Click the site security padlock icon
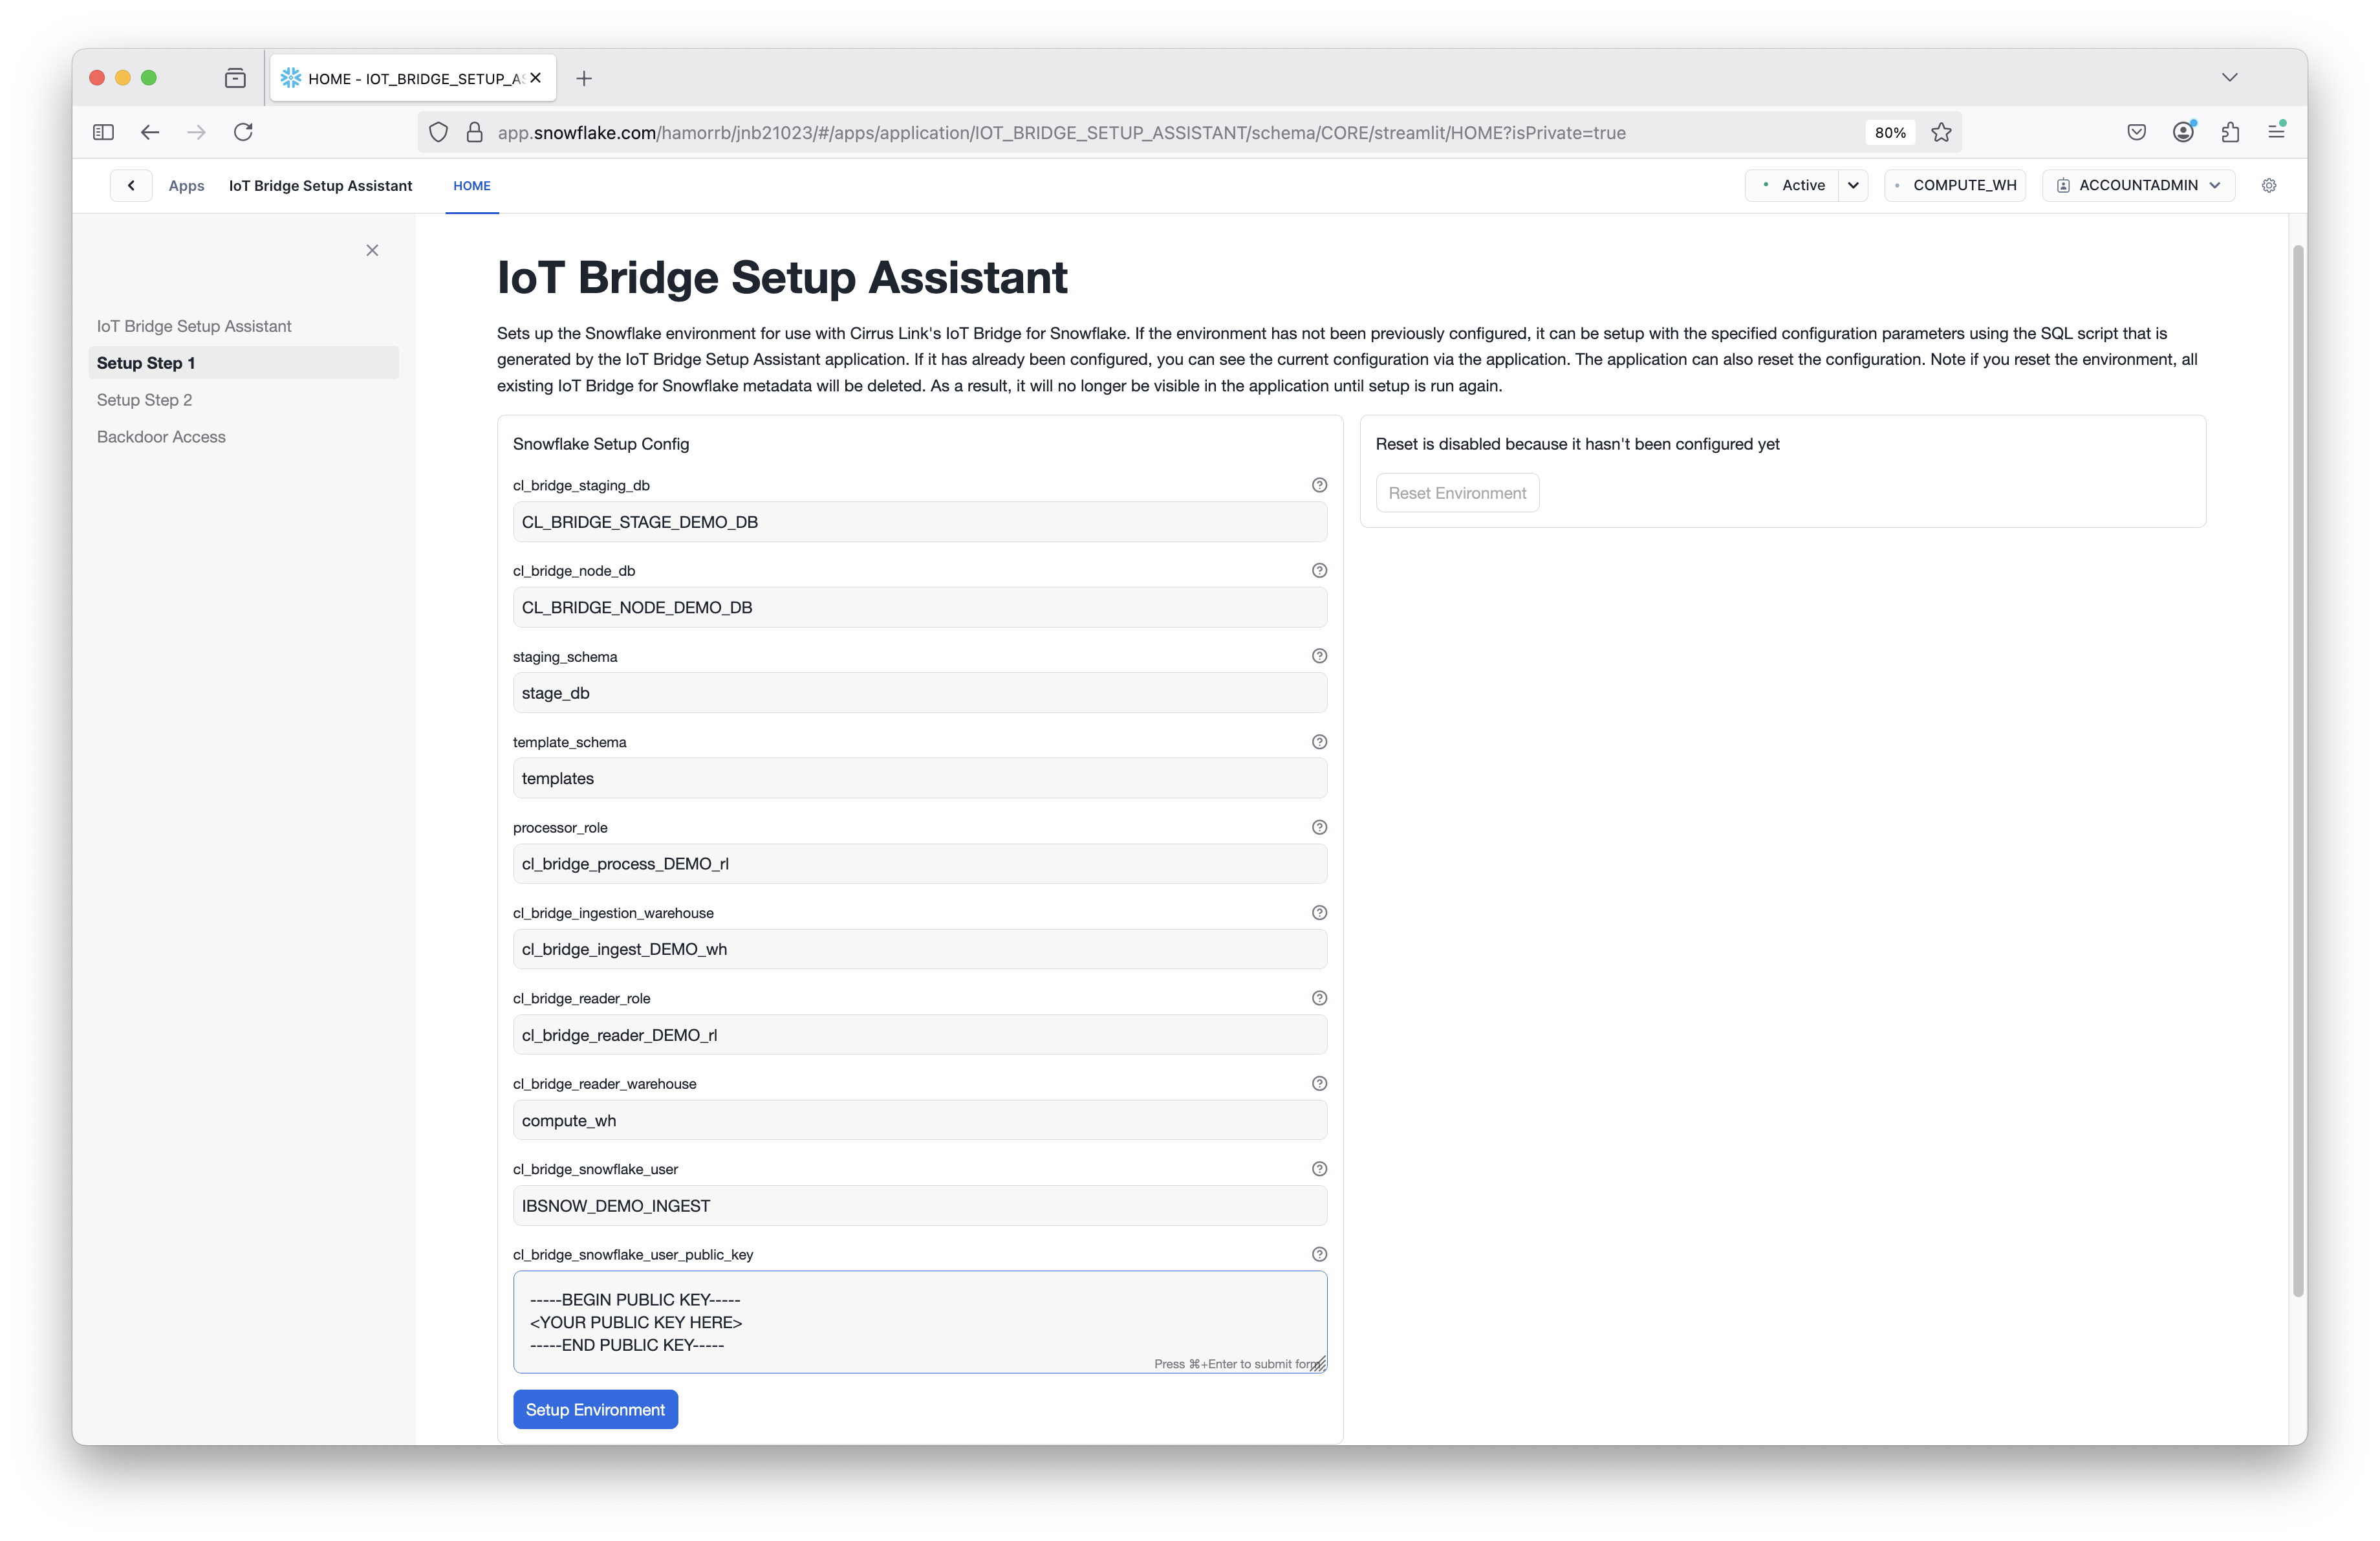The height and width of the screenshot is (1541, 2380). [475, 132]
